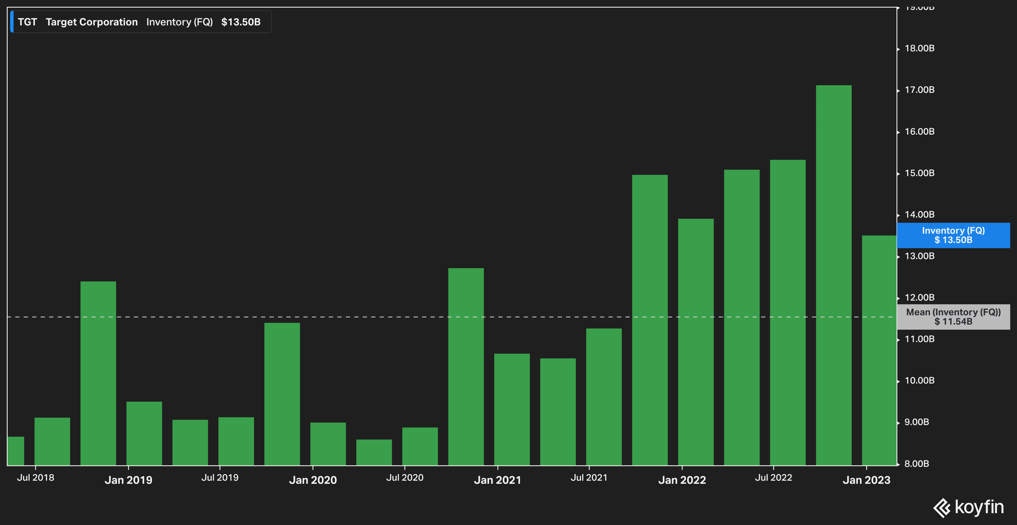Click the Inventory (FQ) text in the legend
Viewport: 1017px width, 525px height.
179,22
